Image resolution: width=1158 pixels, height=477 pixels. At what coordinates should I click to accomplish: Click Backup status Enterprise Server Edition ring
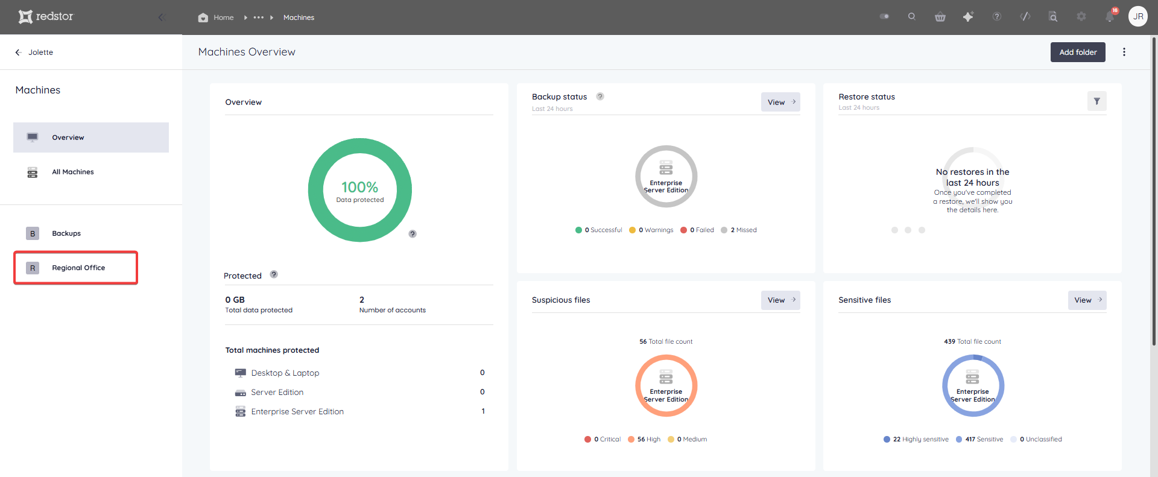pyautogui.click(x=666, y=176)
